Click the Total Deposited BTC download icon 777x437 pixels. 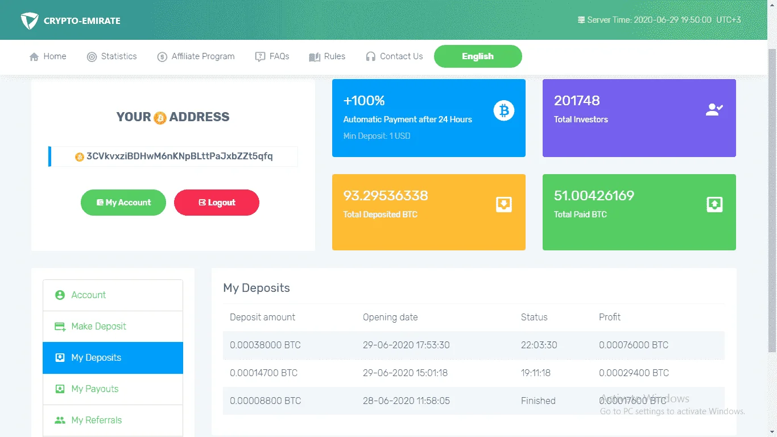504,204
